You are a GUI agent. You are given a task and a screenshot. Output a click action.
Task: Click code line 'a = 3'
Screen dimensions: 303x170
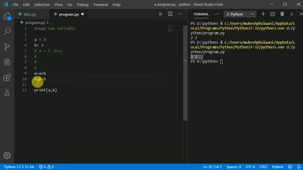(x=40, y=40)
